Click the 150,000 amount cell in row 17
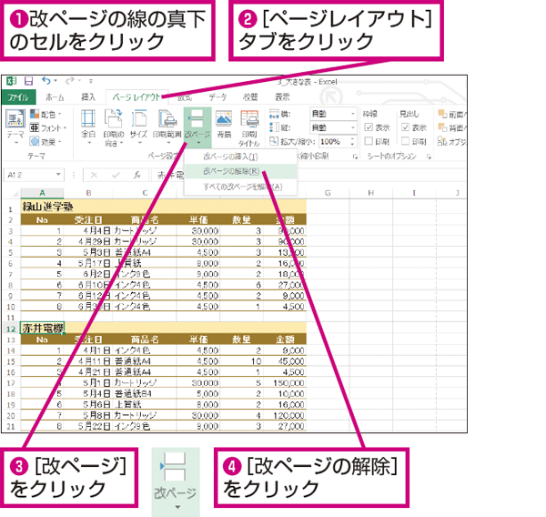This screenshot has height=517, width=546. [285, 383]
